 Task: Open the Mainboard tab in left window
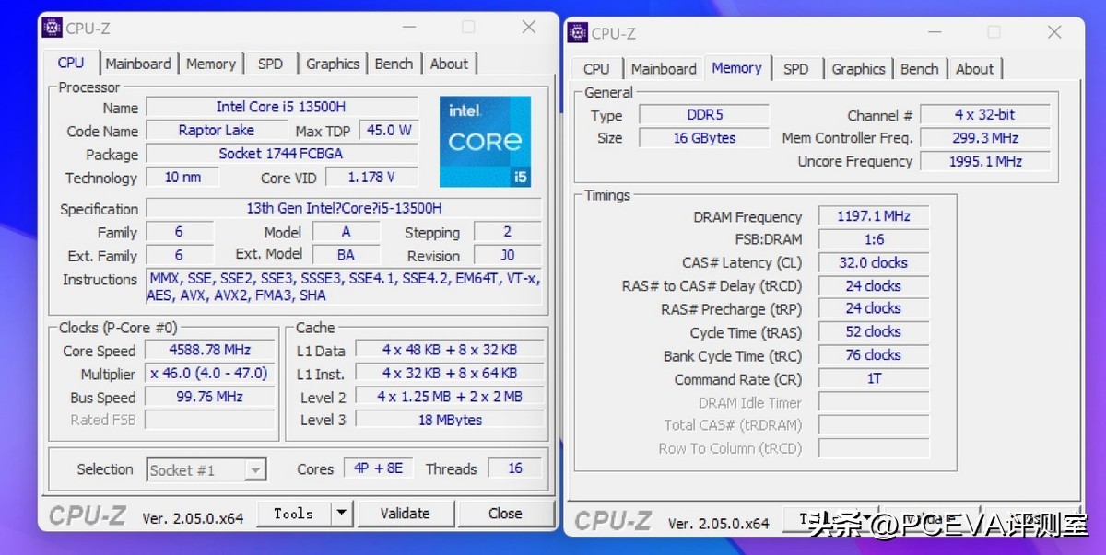click(138, 63)
